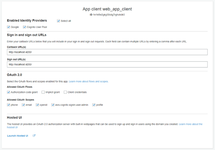Image resolution: width=215 pixels, height=150 pixels.
Task: Open Learn more about the hosted UI link
Action: click(190, 124)
